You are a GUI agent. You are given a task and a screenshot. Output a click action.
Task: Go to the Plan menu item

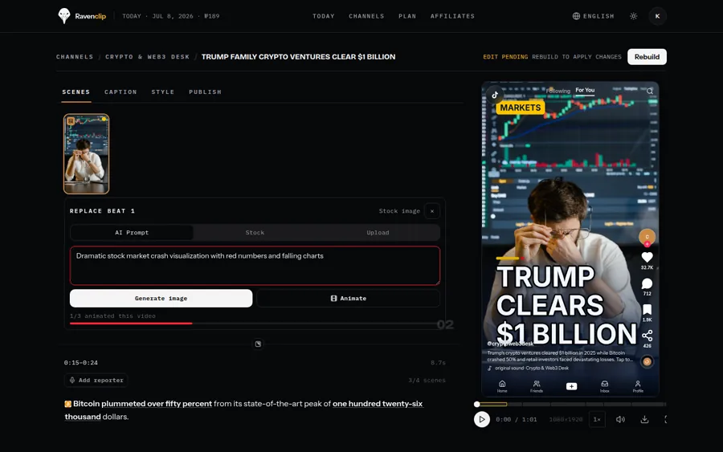pos(407,16)
